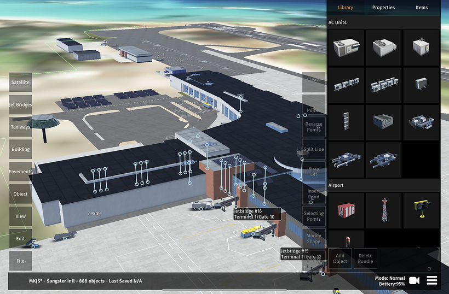Open the hamburger menu icon
Image resolution: width=449 pixels, height=294 pixels.
pyautogui.click(x=432, y=280)
